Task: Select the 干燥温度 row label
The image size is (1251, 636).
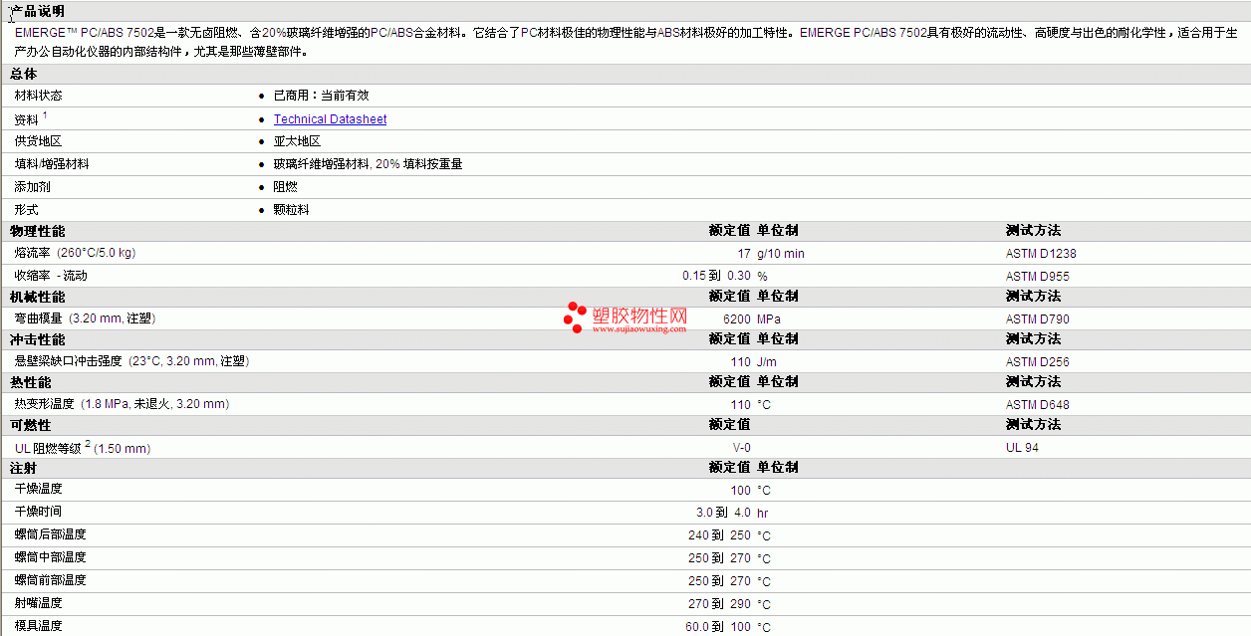Action: (38, 489)
